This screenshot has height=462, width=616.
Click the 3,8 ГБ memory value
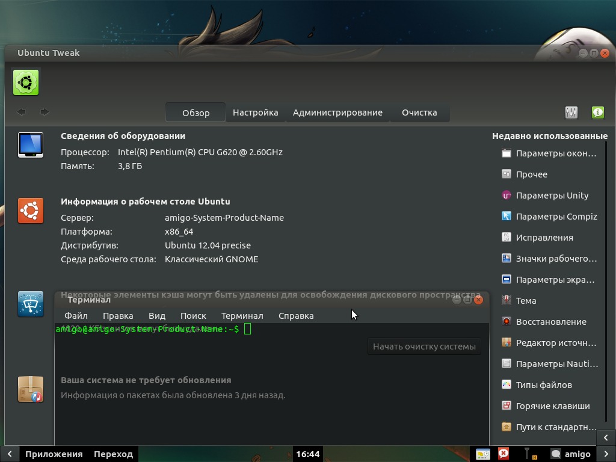[130, 166]
